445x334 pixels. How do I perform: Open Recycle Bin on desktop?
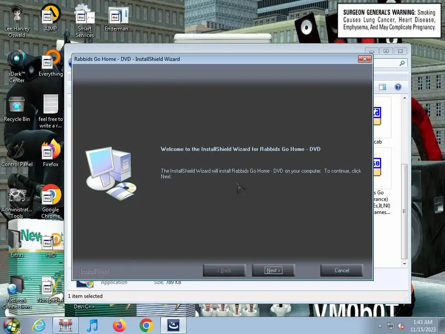pyautogui.click(x=17, y=109)
